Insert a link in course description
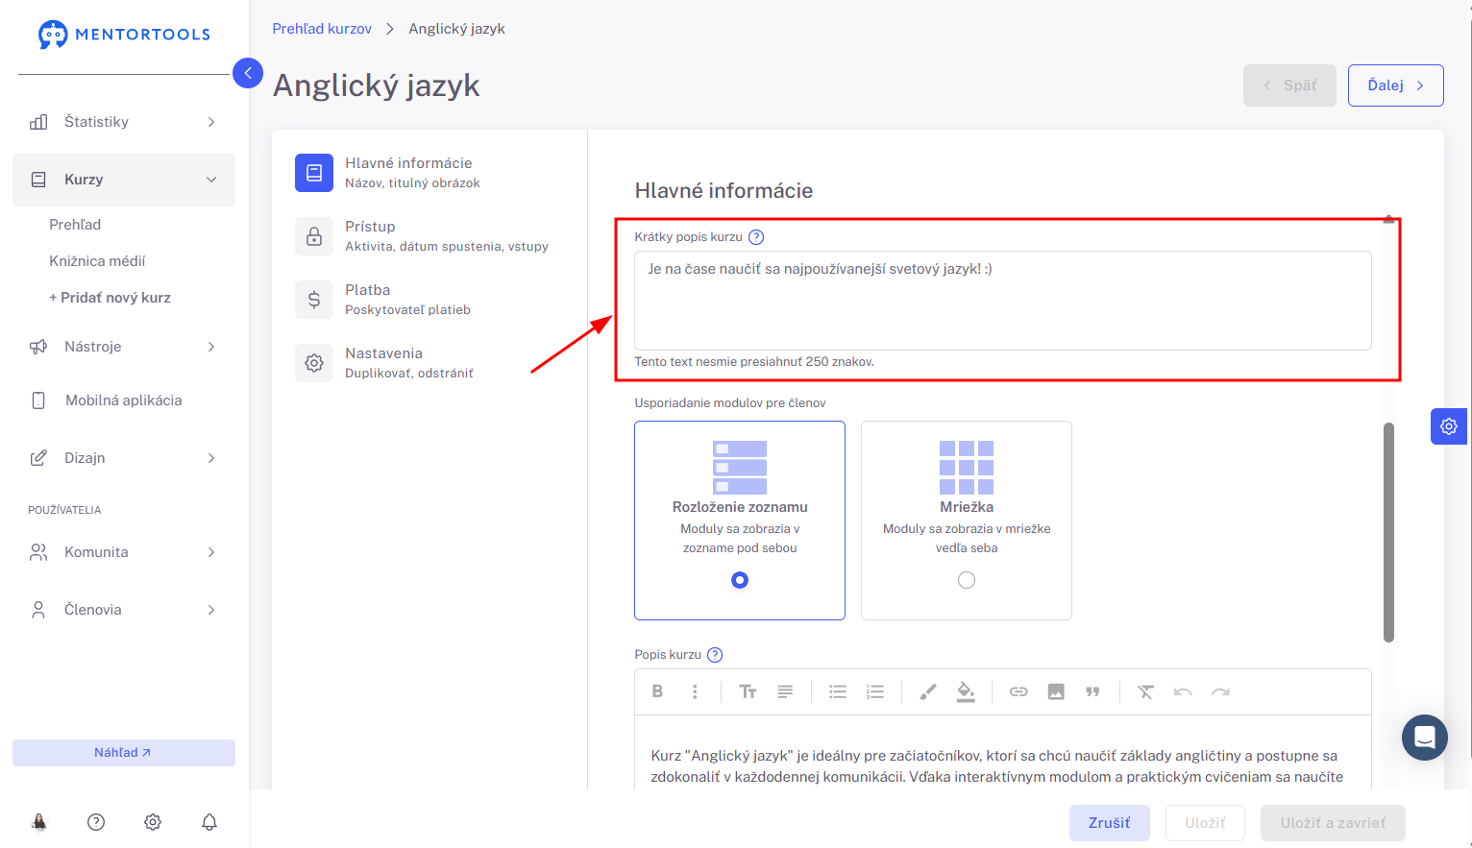Viewport: 1472px width, 848px height. [1018, 691]
